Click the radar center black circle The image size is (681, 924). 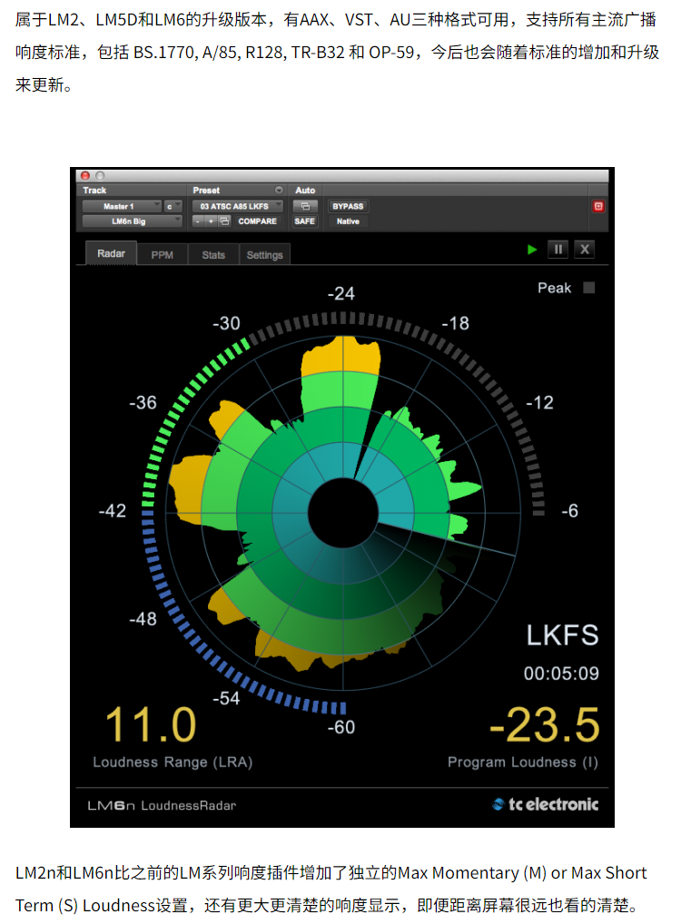(x=343, y=513)
